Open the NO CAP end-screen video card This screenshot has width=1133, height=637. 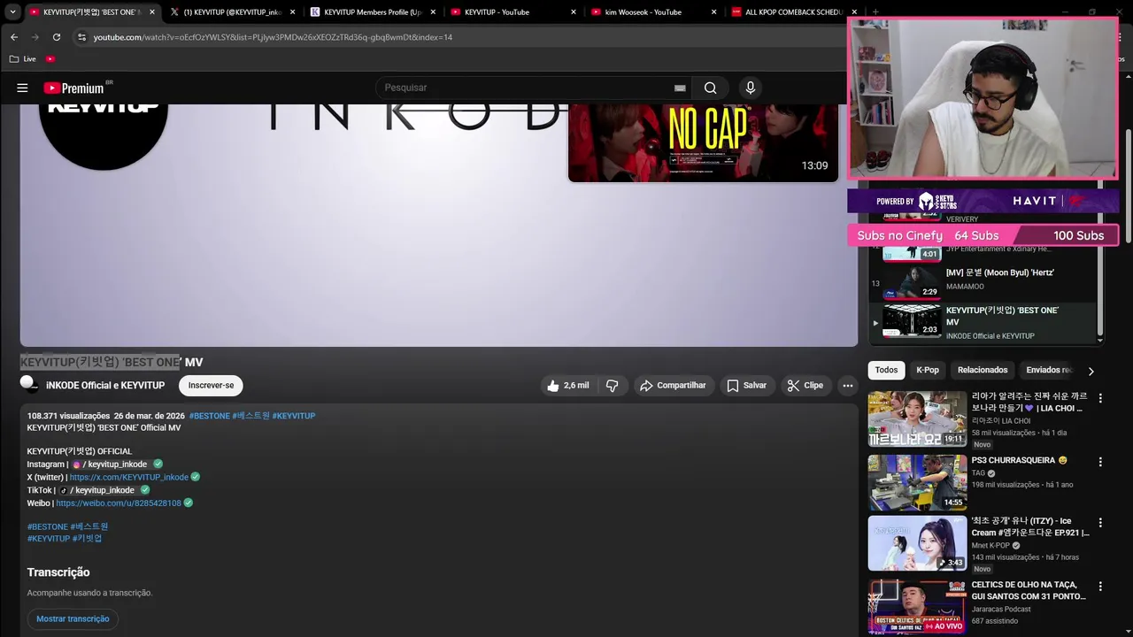point(703,142)
